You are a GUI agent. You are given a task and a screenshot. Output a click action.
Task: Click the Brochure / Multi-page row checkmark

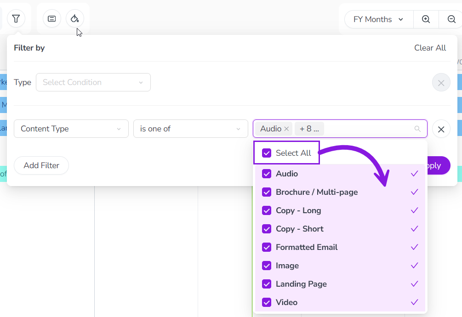tap(415, 192)
